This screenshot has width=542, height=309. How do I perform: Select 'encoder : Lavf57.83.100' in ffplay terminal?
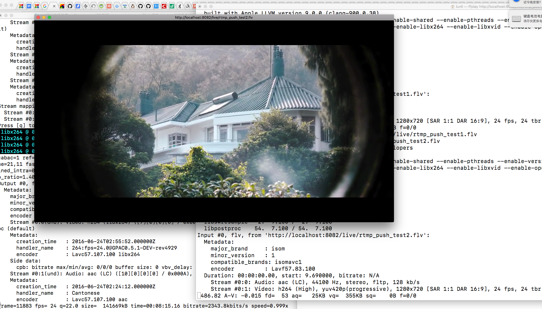click(263, 269)
